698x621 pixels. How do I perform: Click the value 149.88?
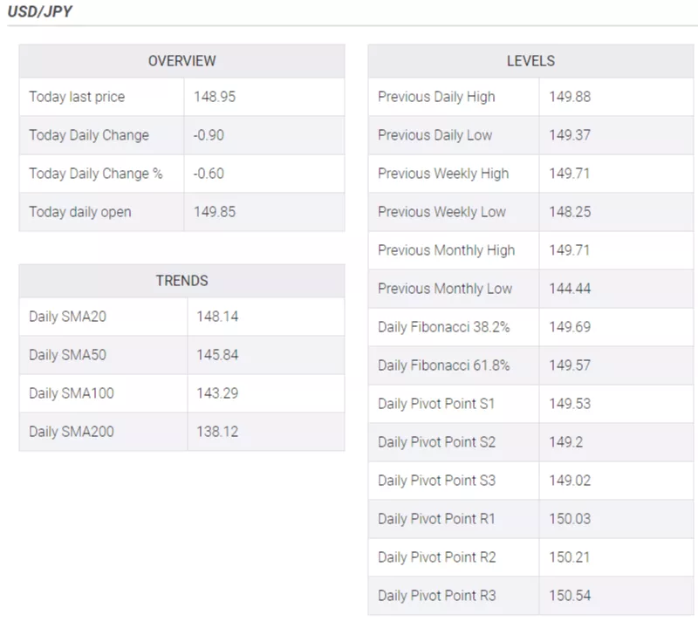click(570, 97)
